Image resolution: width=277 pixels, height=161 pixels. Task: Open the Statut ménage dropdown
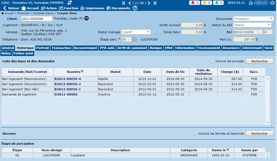click(x=136, y=32)
